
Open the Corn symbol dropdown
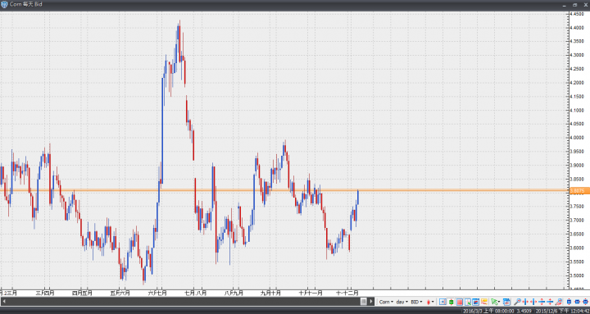coord(386,302)
